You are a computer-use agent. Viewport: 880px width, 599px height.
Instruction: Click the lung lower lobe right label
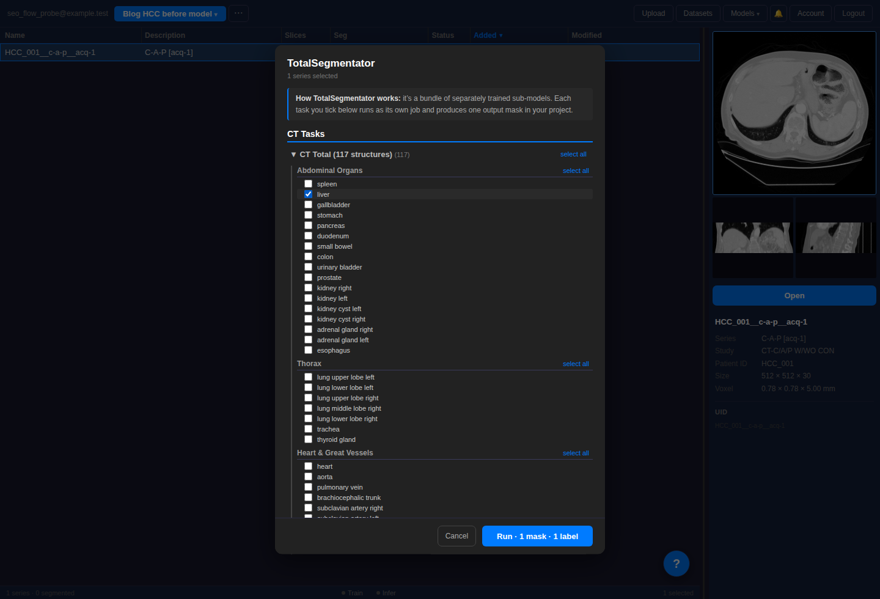click(x=347, y=419)
